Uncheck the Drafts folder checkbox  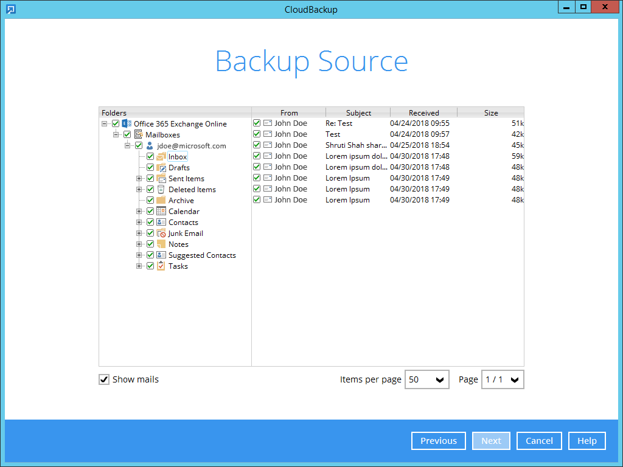click(150, 168)
